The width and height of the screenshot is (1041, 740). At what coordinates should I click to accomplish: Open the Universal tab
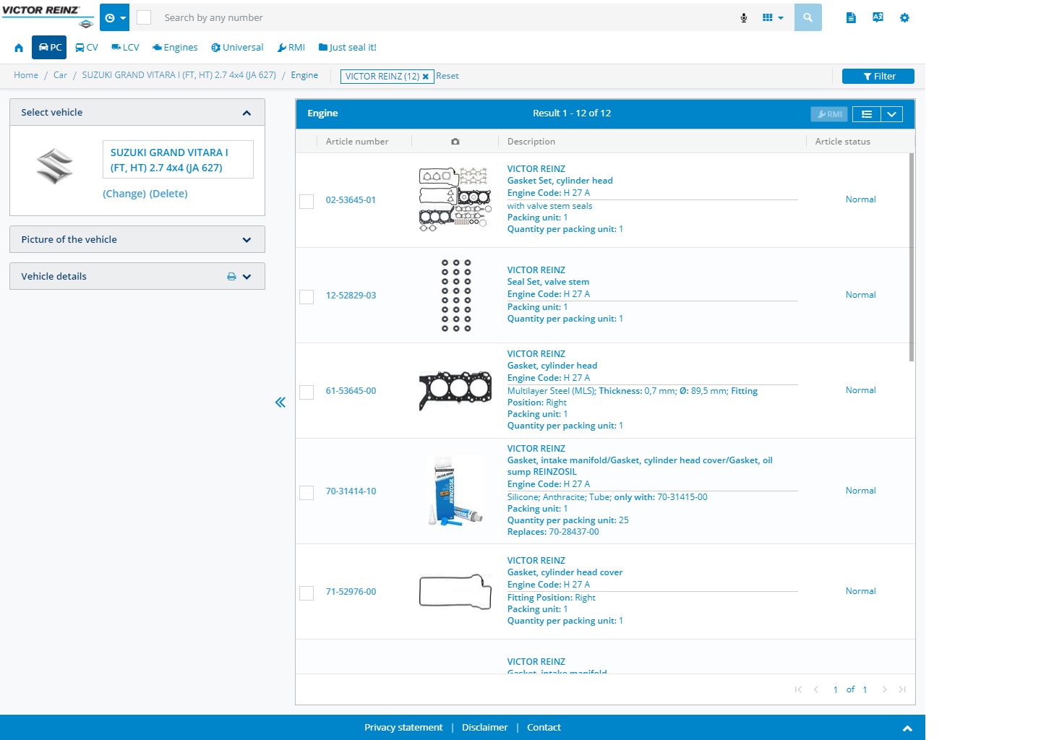(237, 48)
